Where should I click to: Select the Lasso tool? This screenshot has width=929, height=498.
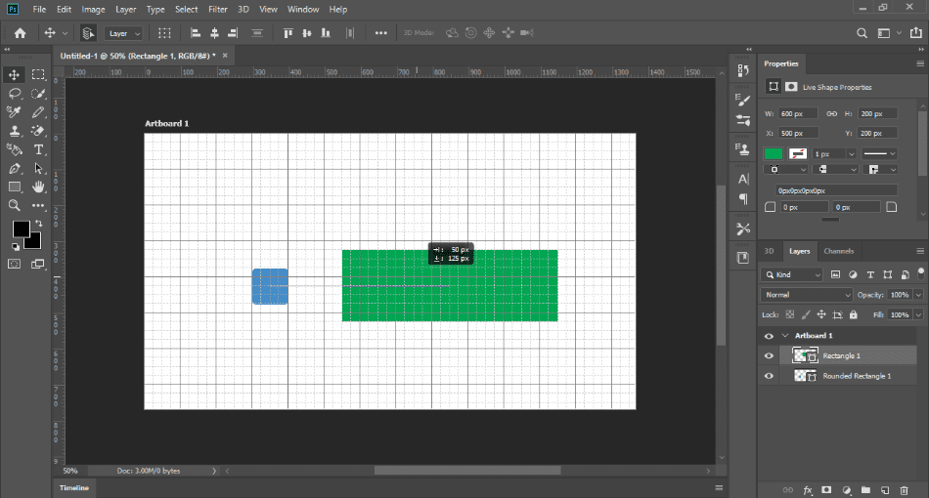15,94
